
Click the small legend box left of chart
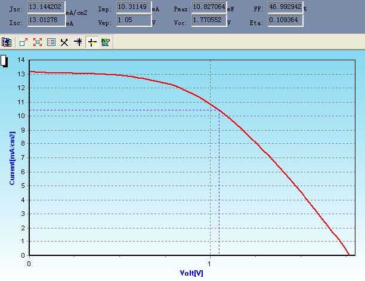pyautogui.click(x=4, y=61)
